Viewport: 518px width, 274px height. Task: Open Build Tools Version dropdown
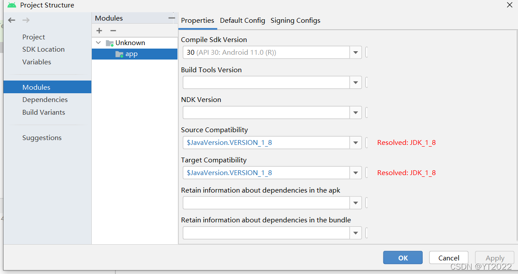(355, 82)
